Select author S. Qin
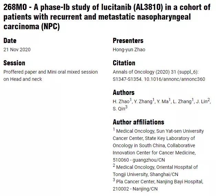Image resolution: width=216 pixels, height=196 pixels. (119, 109)
